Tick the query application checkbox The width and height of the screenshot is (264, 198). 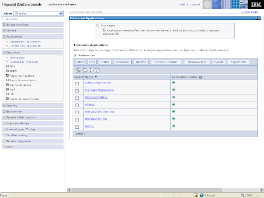(x=77, y=127)
